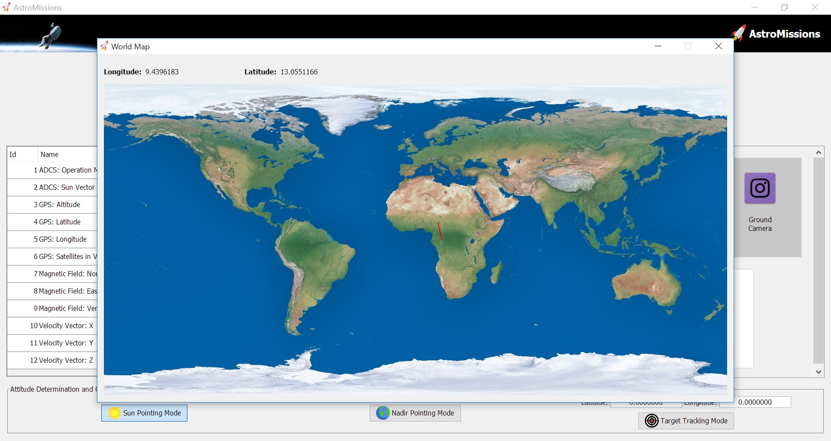This screenshot has height=441, width=831.
Task: Activate Sun Pointing Mode
Action: tap(144, 413)
